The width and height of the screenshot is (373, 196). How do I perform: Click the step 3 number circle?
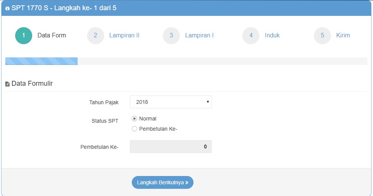point(171,35)
